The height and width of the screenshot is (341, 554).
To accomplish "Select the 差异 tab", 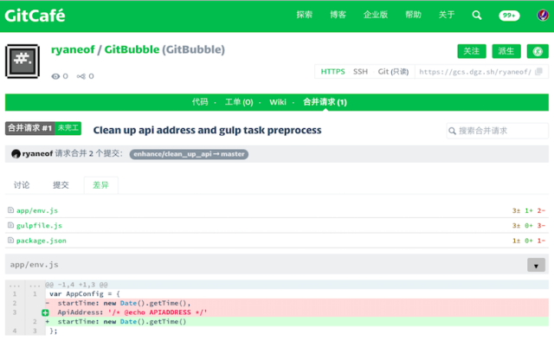I will tap(100, 185).
